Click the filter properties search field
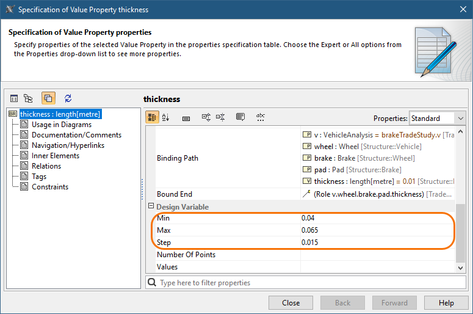The image size is (473, 314). (305, 283)
